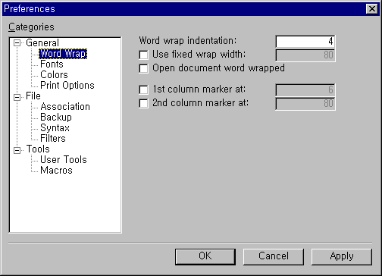The height and width of the screenshot is (276, 382).
Task: Select the Tools category
Action: pyautogui.click(x=38, y=149)
